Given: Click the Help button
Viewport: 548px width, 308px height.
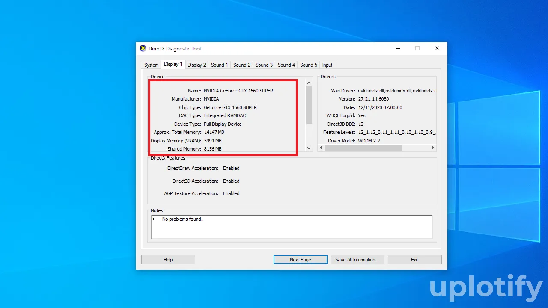Looking at the screenshot, I should point(168,260).
